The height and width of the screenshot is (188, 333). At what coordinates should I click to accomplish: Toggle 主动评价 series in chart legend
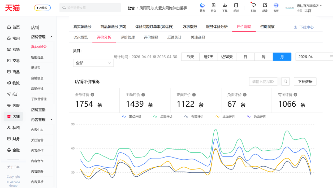132,116
